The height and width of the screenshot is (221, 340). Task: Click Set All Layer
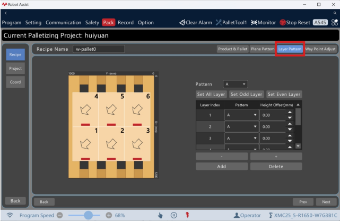[x=211, y=94]
